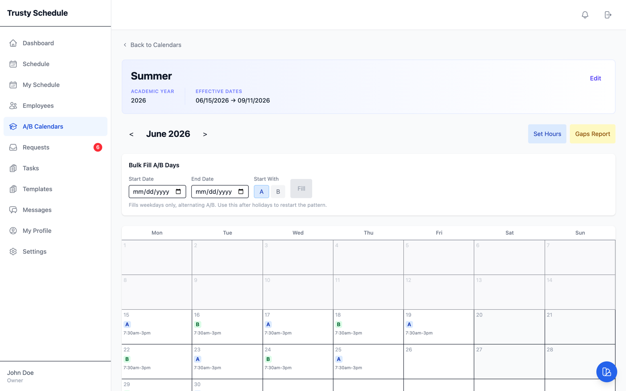This screenshot has height=391, width=626.
Task: Open the floating help widget button
Action: [606, 372]
